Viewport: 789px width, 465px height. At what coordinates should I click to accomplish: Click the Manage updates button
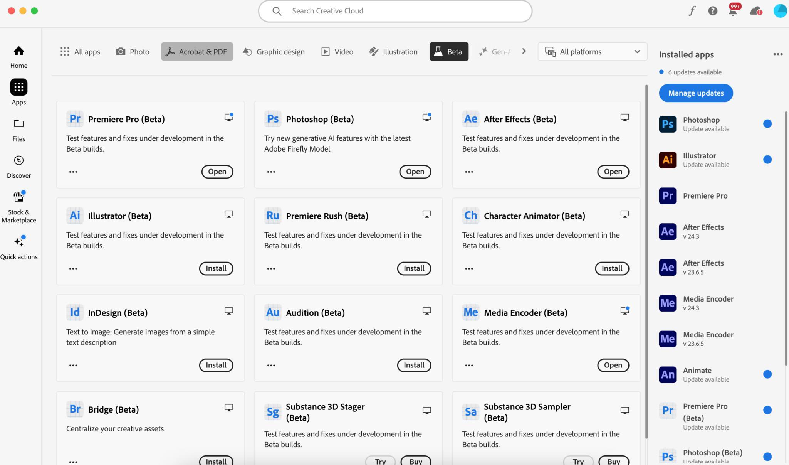(696, 93)
